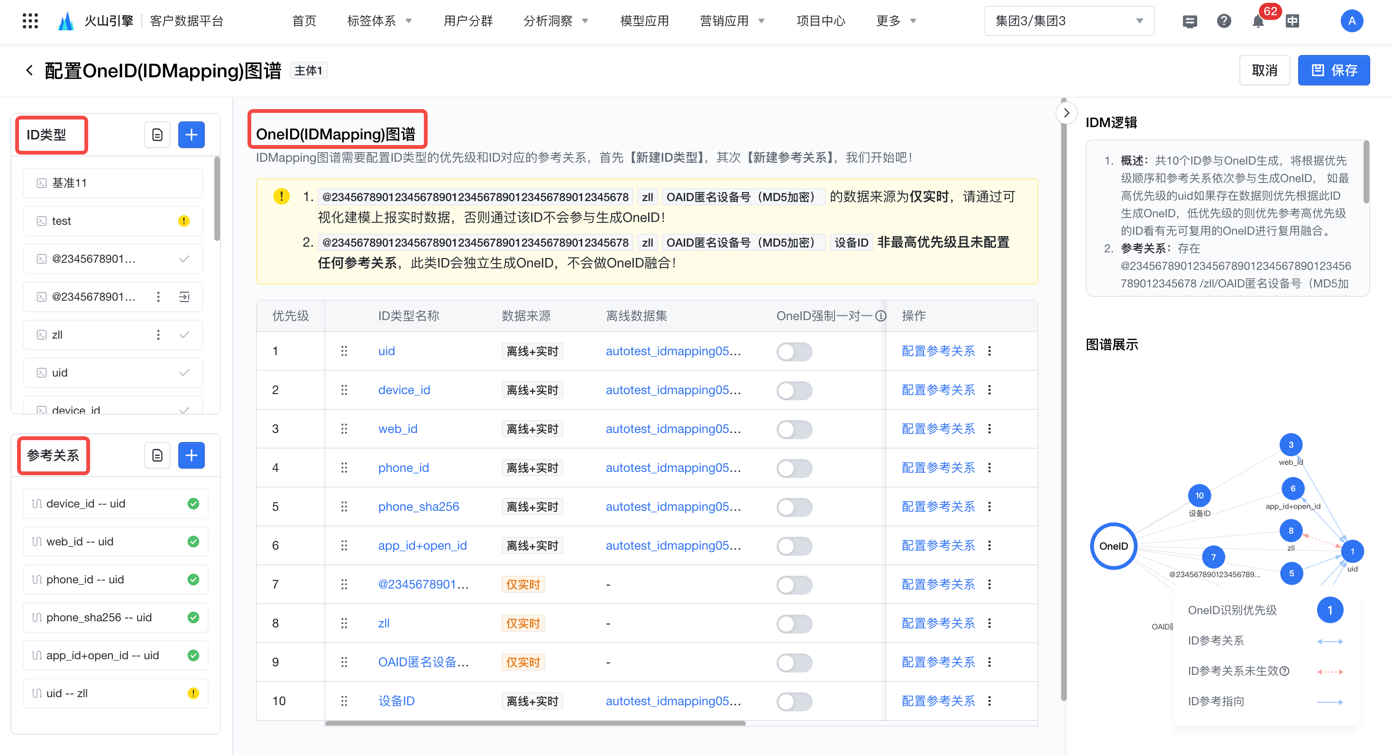Open more actions for 设备ID row

pos(989,701)
